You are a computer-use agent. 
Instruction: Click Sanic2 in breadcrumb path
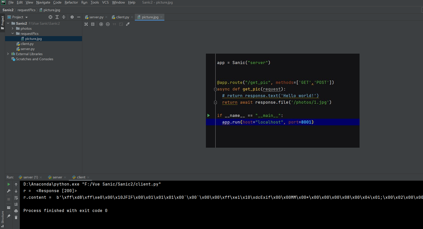point(8,10)
